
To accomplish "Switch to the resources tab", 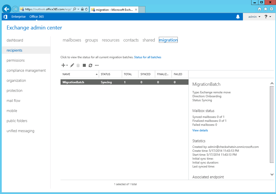I will 111,40.
